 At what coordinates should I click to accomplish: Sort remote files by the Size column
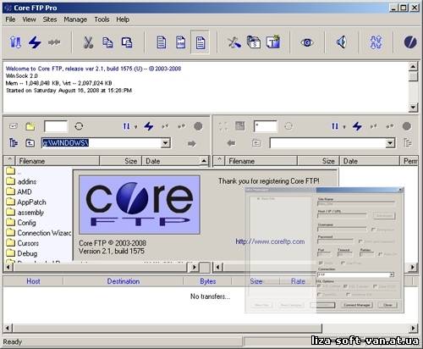coord(318,161)
